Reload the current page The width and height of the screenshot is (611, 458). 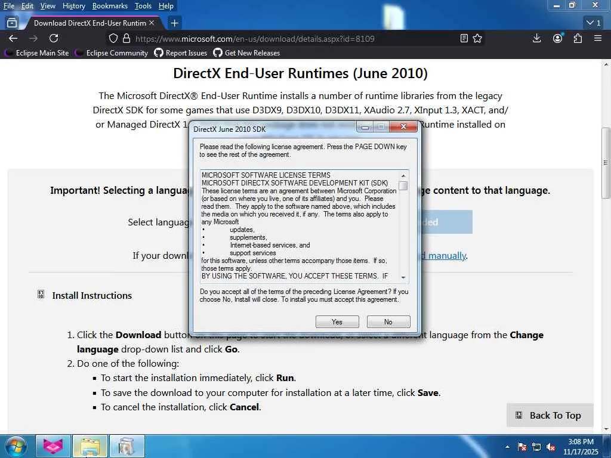(54, 38)
